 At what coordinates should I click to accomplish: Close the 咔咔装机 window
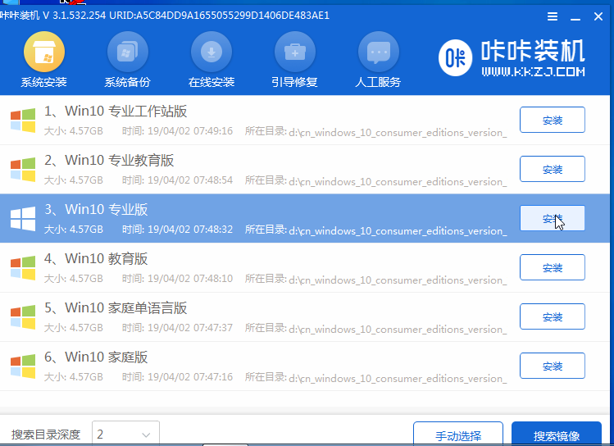598,16
